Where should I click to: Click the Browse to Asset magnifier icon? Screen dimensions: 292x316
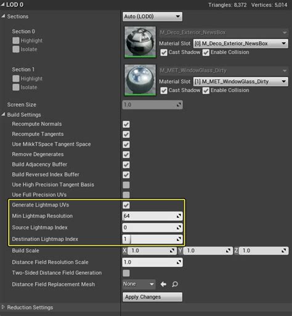pos(175,284)
